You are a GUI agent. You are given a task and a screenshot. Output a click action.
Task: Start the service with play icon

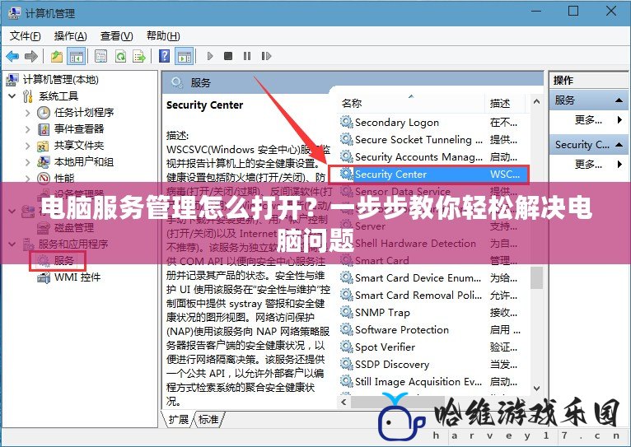coord(210,56)
